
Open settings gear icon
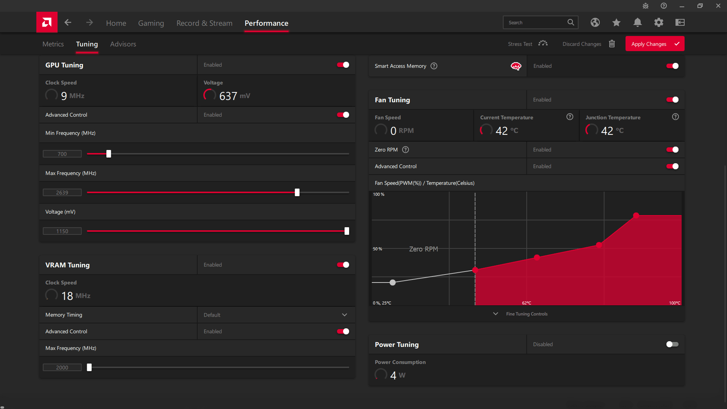click(659, 22)
